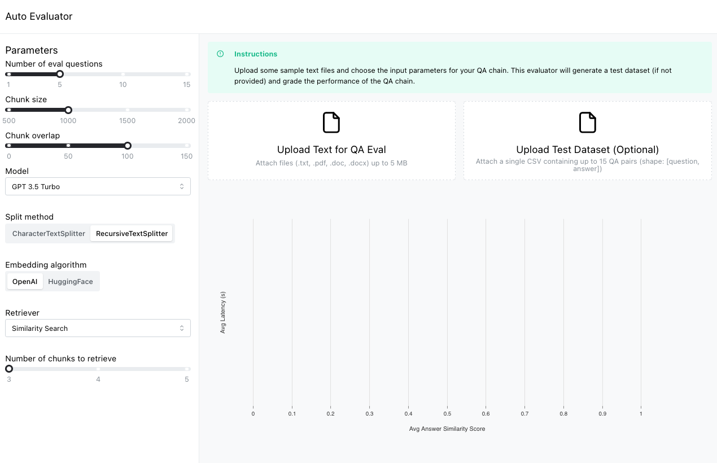Set Chunk size slider to the 1500 mark
The width and height of the screenshot is (717, 463).
click(x=128, y=110)
